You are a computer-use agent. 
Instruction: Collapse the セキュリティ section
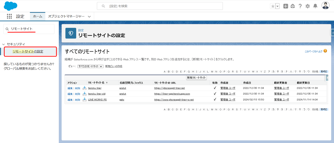tap(3, 44)
